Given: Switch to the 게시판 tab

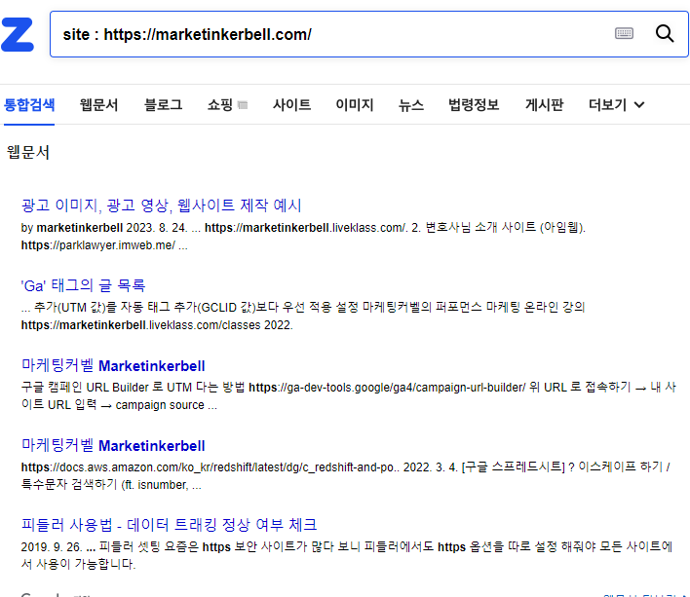Looking at the screenshot, I should pyautogui.click(x=545, y=105).
